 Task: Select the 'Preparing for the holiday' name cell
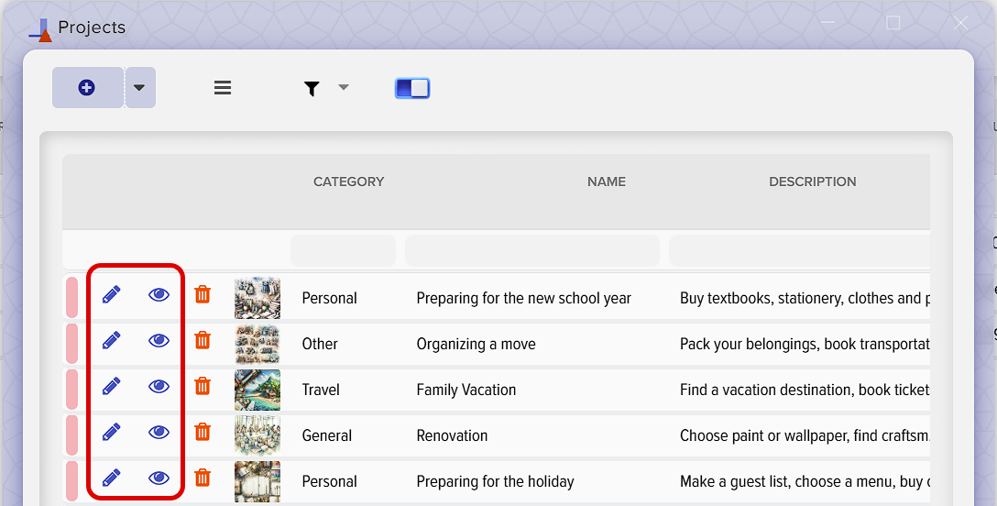496,481
